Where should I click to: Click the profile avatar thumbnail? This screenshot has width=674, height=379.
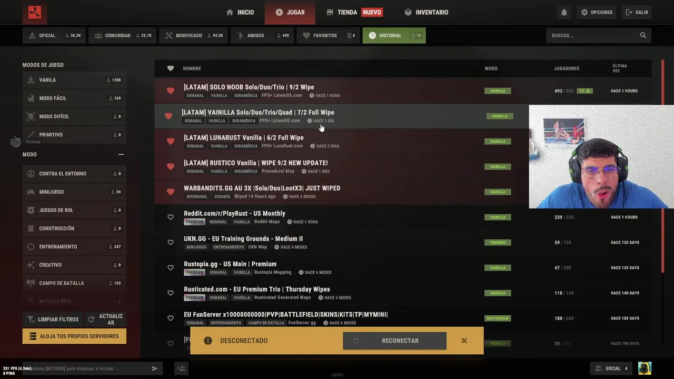[x=645, y=368]
